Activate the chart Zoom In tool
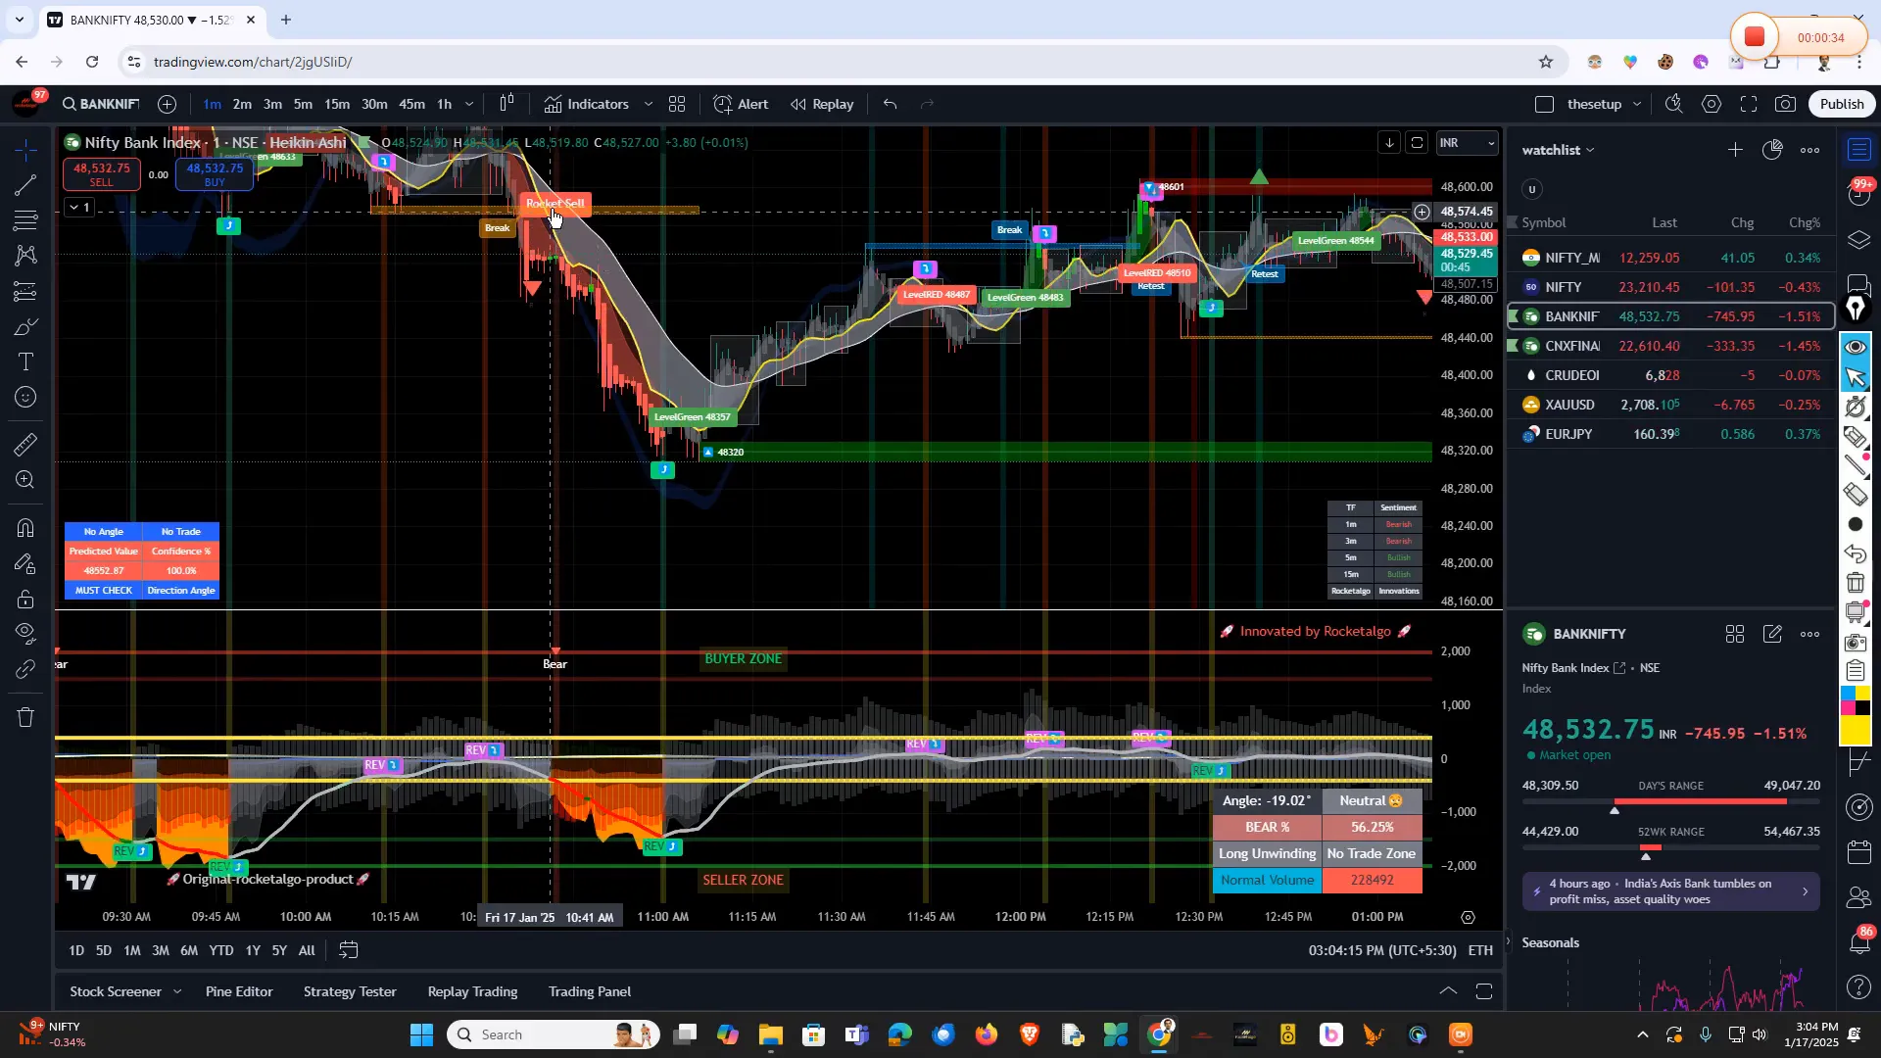Viewport: 1881px width, 1058px height. click(x=25, y=480)
